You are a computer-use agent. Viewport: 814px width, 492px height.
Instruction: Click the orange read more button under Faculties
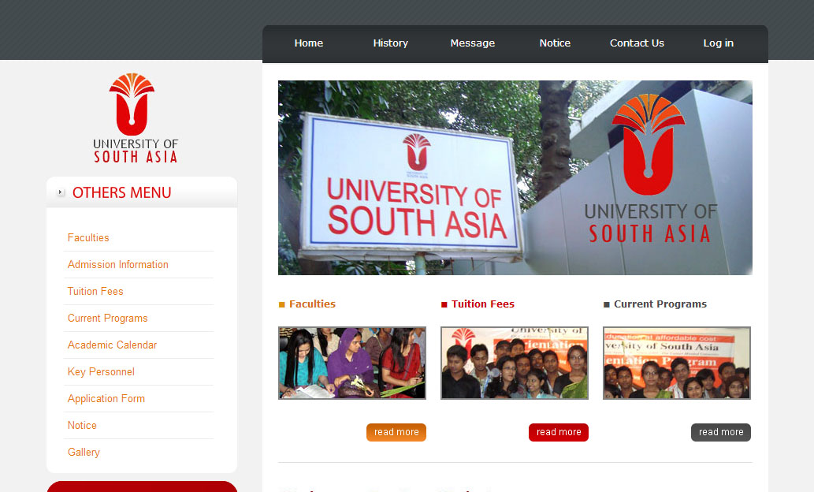tap(396, 432)
